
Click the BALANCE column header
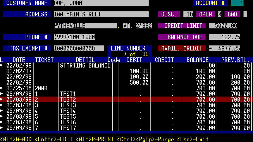point(198,60)
